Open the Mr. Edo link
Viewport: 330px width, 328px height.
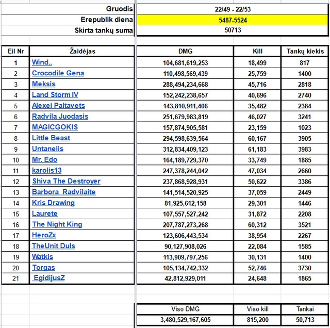pos(45,159)
